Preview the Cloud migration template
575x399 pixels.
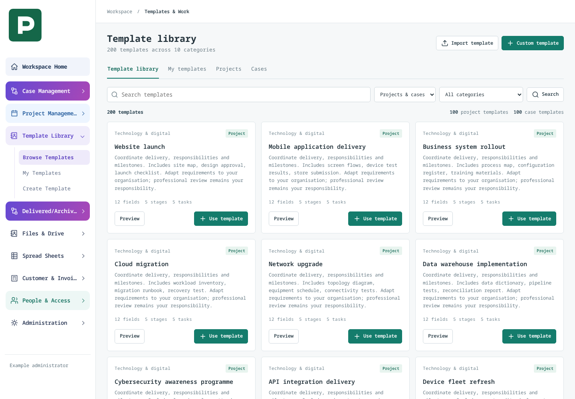tap(129, 336)
